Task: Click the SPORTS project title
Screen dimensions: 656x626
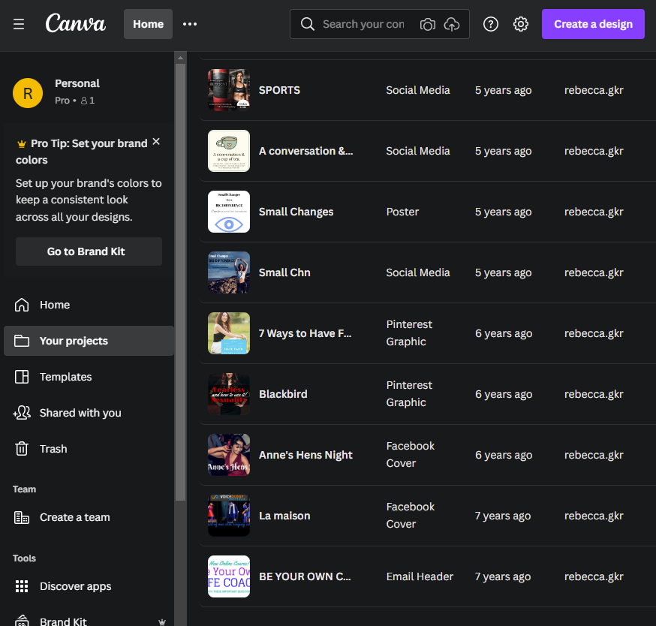Action: pyautogui.click(x=279, y=90)
